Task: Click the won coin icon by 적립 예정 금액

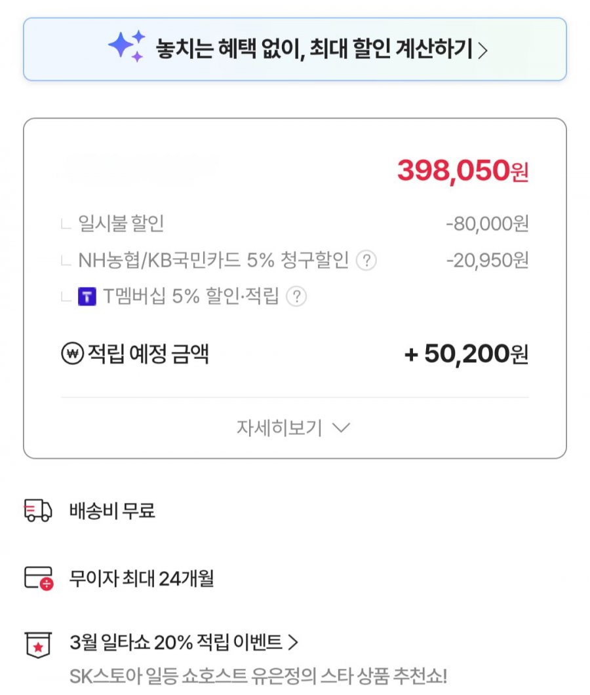Action: tap(71, 354)
